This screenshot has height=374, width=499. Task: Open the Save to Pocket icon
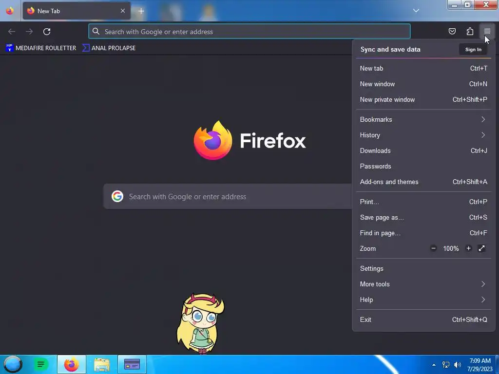[x=452, y=31]
